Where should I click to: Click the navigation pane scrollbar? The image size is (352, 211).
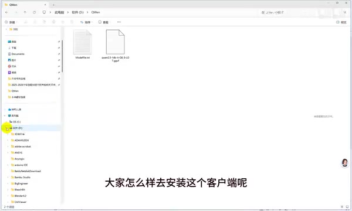tap(62, 56)
